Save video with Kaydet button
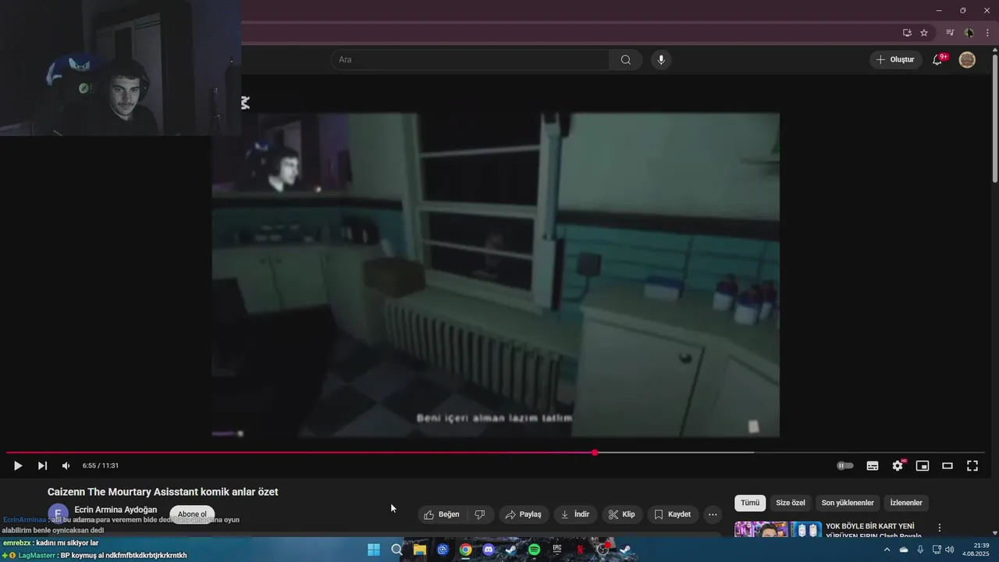 coord(672,514)
